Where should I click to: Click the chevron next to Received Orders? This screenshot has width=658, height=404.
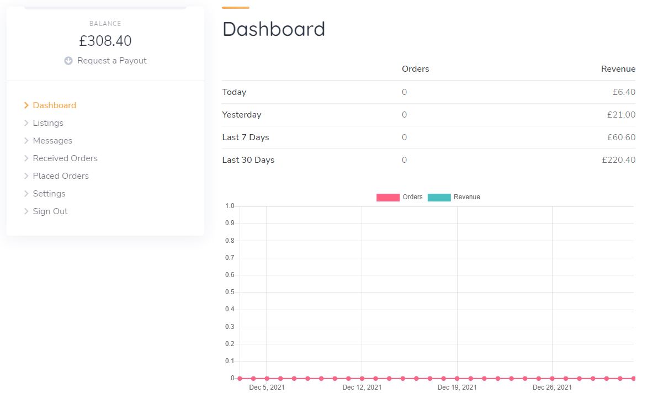pyautogui.click(x=26, y=158)
